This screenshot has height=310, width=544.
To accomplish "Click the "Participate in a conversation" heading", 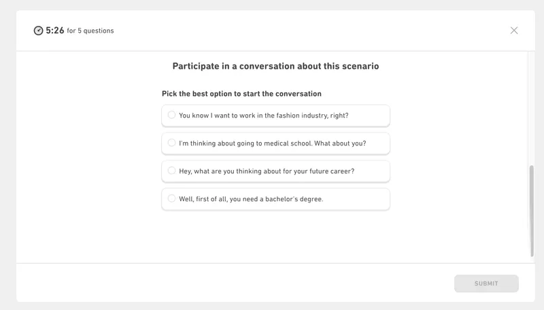I will [x=275, y=67].
